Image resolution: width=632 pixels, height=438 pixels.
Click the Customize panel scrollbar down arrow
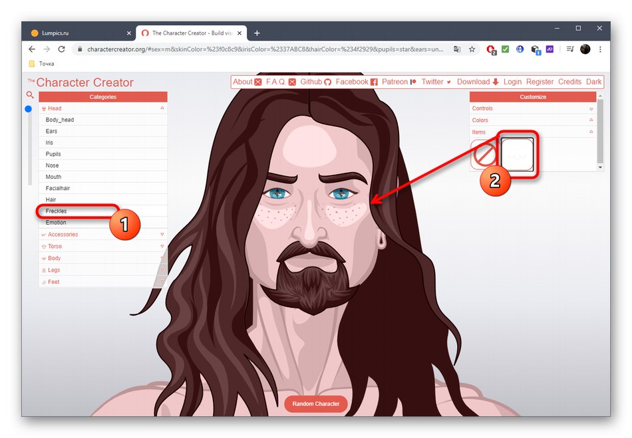point(600,167)
